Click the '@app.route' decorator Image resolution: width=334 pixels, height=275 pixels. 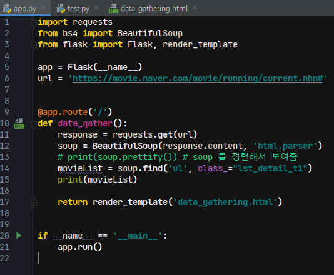(x=63, y=112)
